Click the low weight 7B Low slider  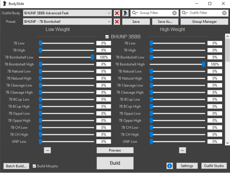pyautogui.click(x=67, y=43)
